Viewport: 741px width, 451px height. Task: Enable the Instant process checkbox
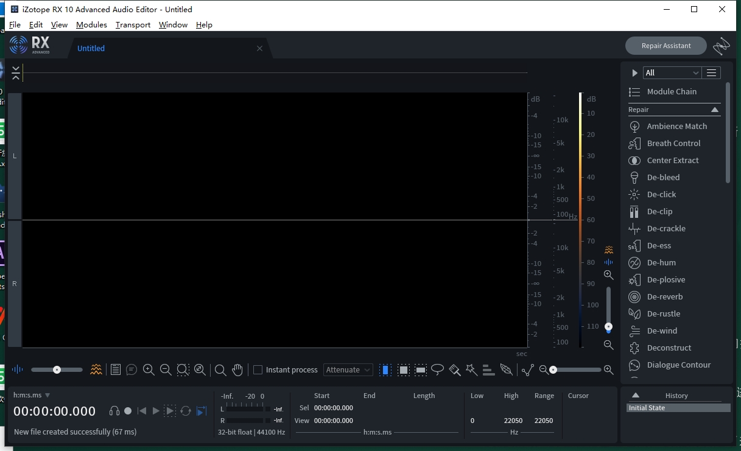pos(258,369)
